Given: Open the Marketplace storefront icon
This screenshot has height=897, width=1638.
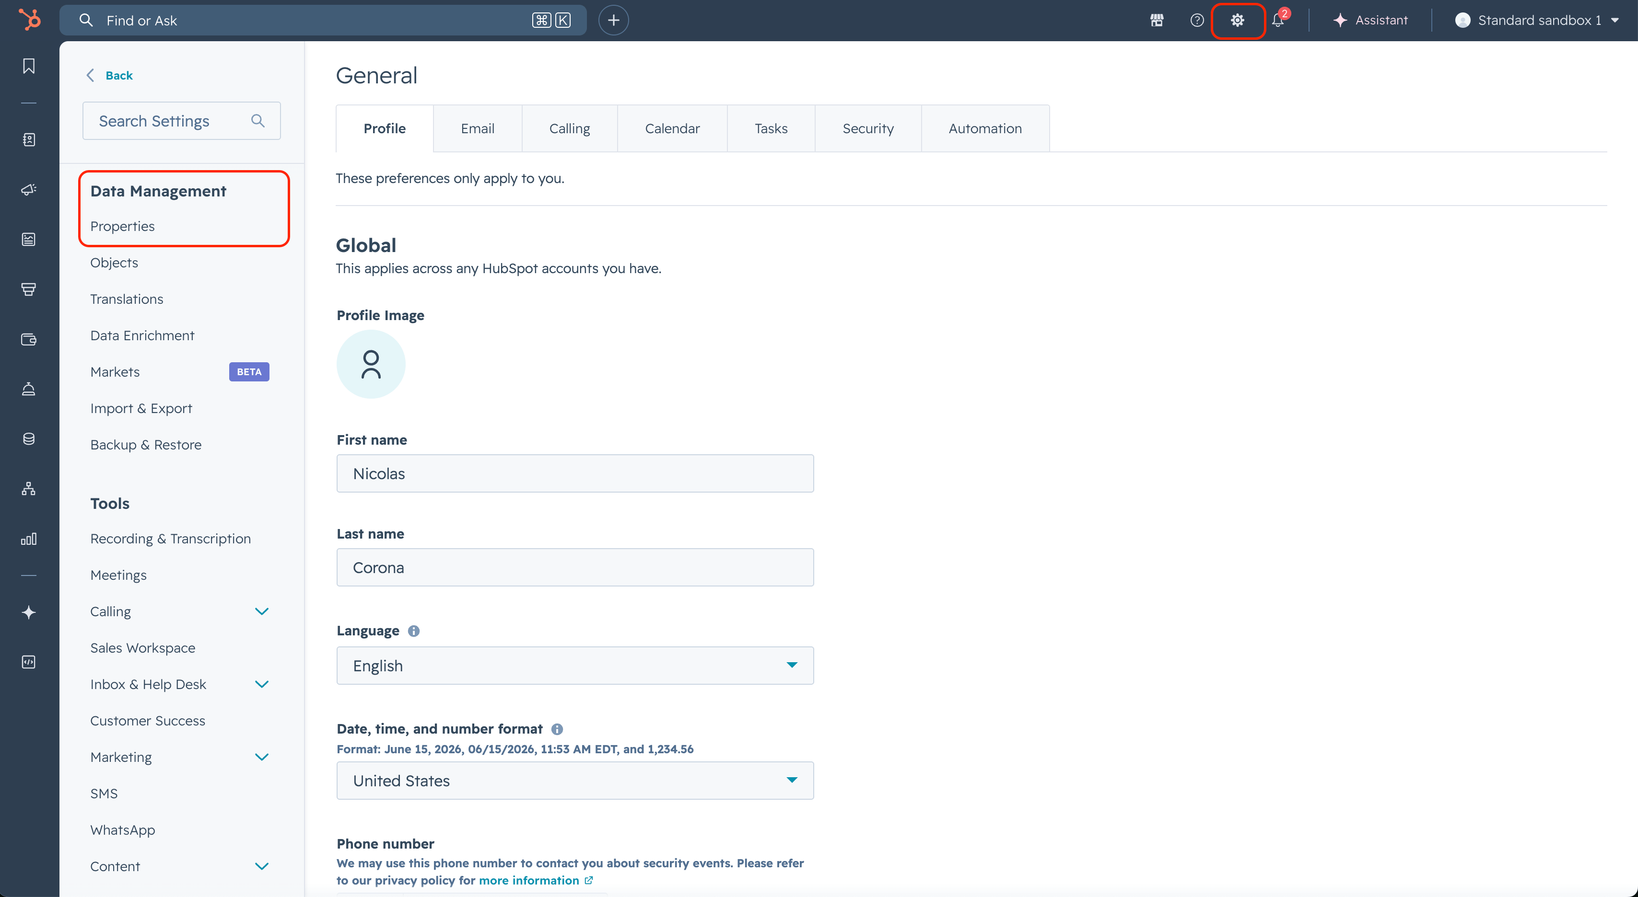Looking at the screenshot, I should coord(1157,20).
